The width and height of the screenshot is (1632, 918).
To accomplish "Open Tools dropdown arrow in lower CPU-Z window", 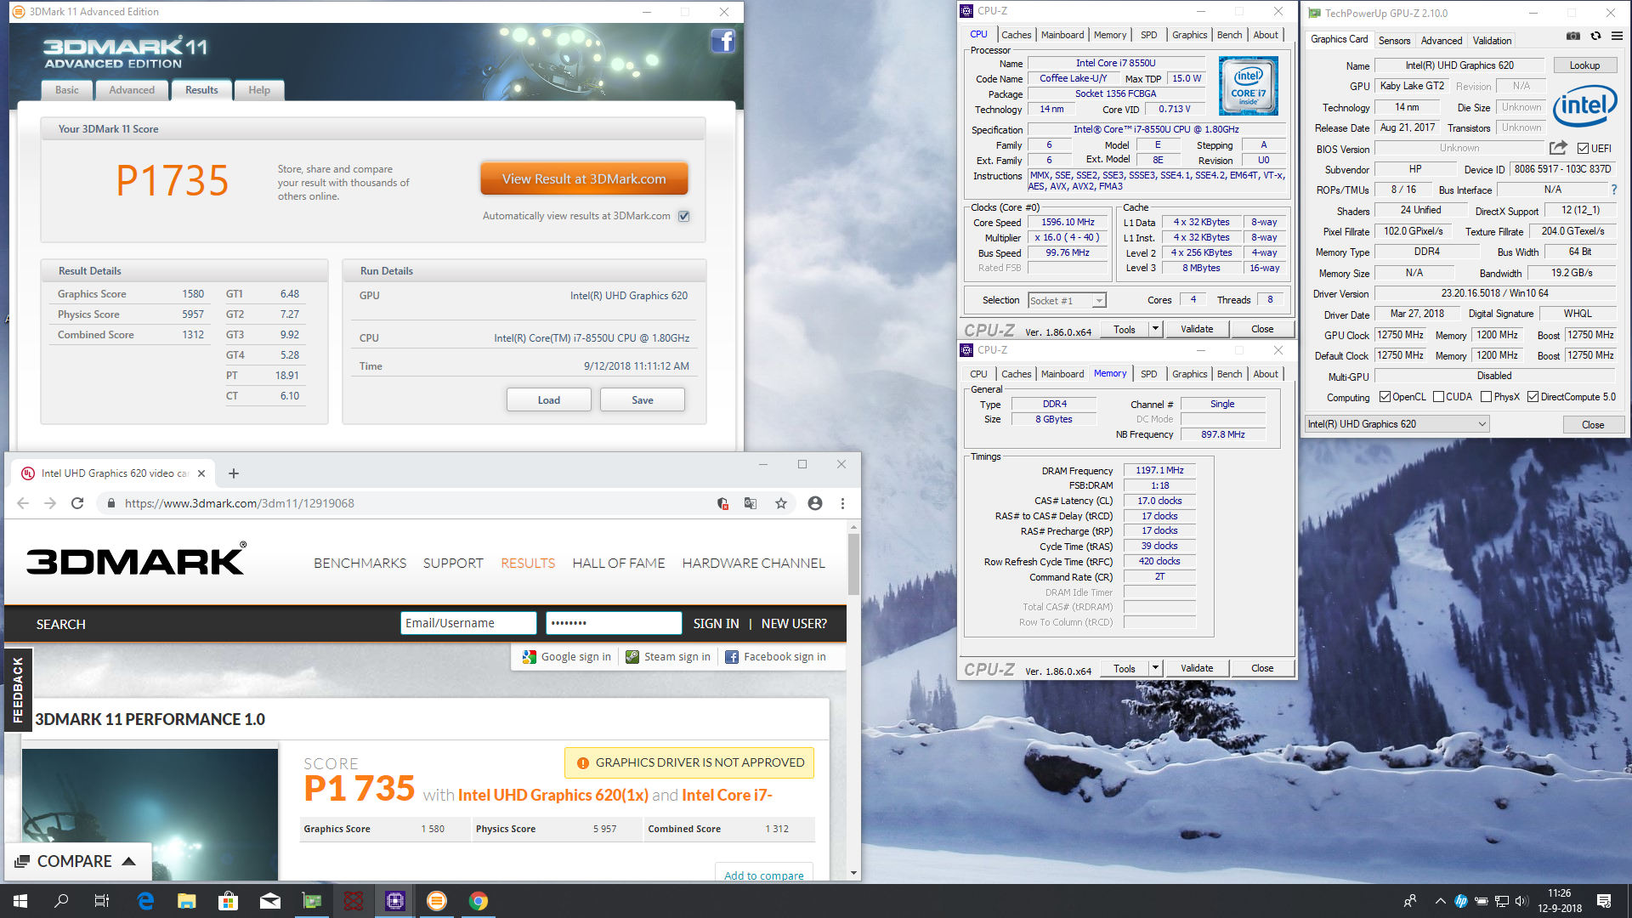I will [x=1155, y=668].
